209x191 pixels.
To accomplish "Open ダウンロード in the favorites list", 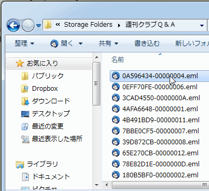I will pyautogui.click(x=51, y=101).
